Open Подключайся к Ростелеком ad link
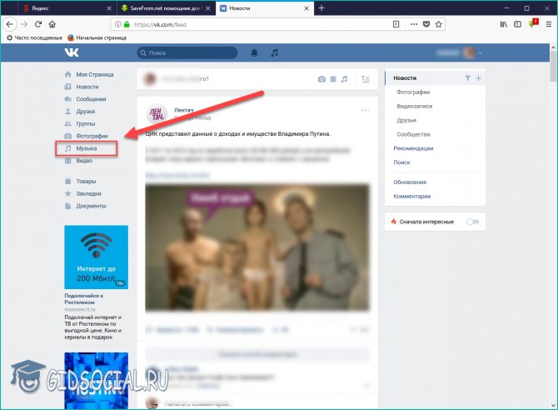 tap(83, 299)
